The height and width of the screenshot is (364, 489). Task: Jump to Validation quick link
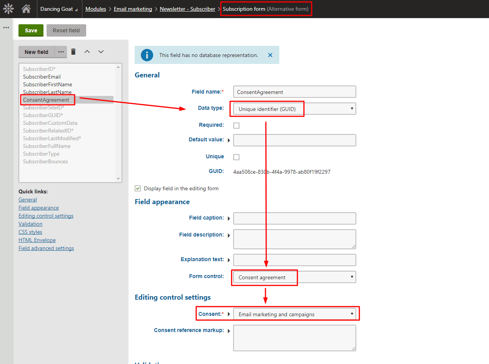tap(30, 224)
